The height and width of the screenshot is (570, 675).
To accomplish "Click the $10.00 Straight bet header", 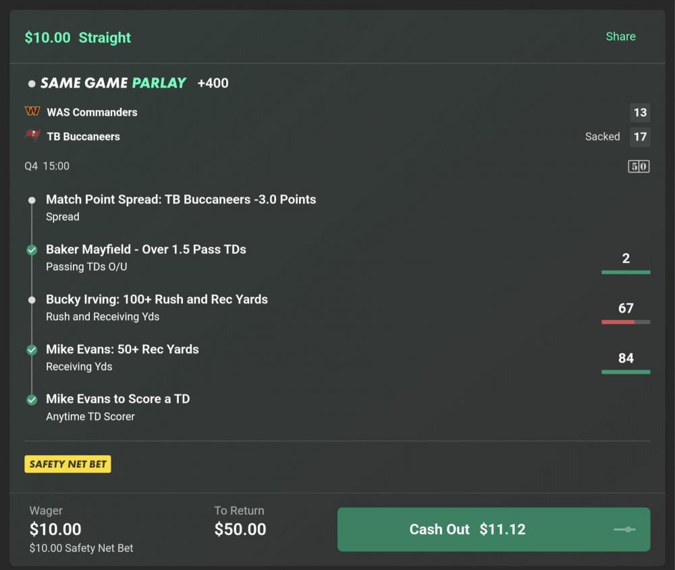I will (x=78, y=37).
